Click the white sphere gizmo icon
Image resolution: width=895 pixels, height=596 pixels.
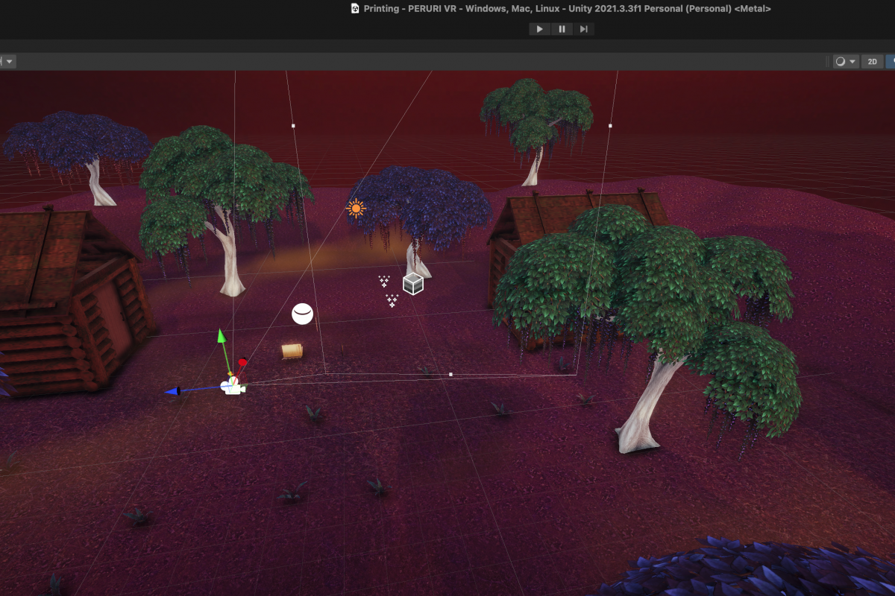[302, 314]
